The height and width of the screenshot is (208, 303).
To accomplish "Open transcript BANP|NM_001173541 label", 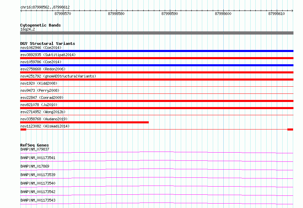I will click(38, 158).
